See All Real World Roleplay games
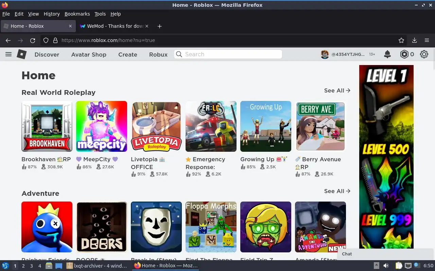 (x=337, y=90)
